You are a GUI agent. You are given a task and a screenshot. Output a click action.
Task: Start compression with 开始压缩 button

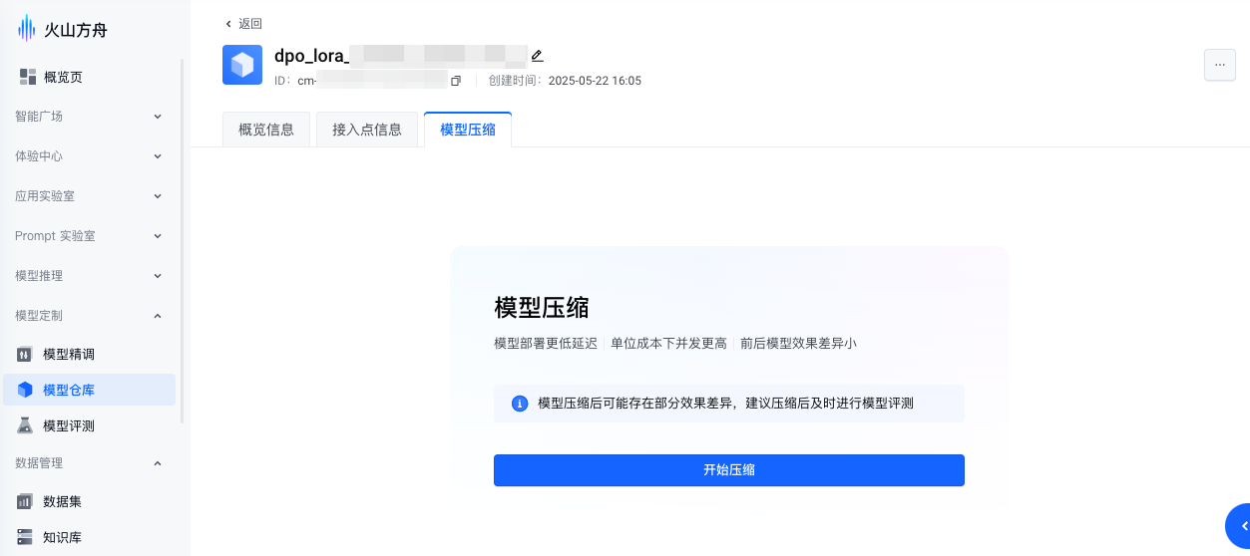click(729, 470)
